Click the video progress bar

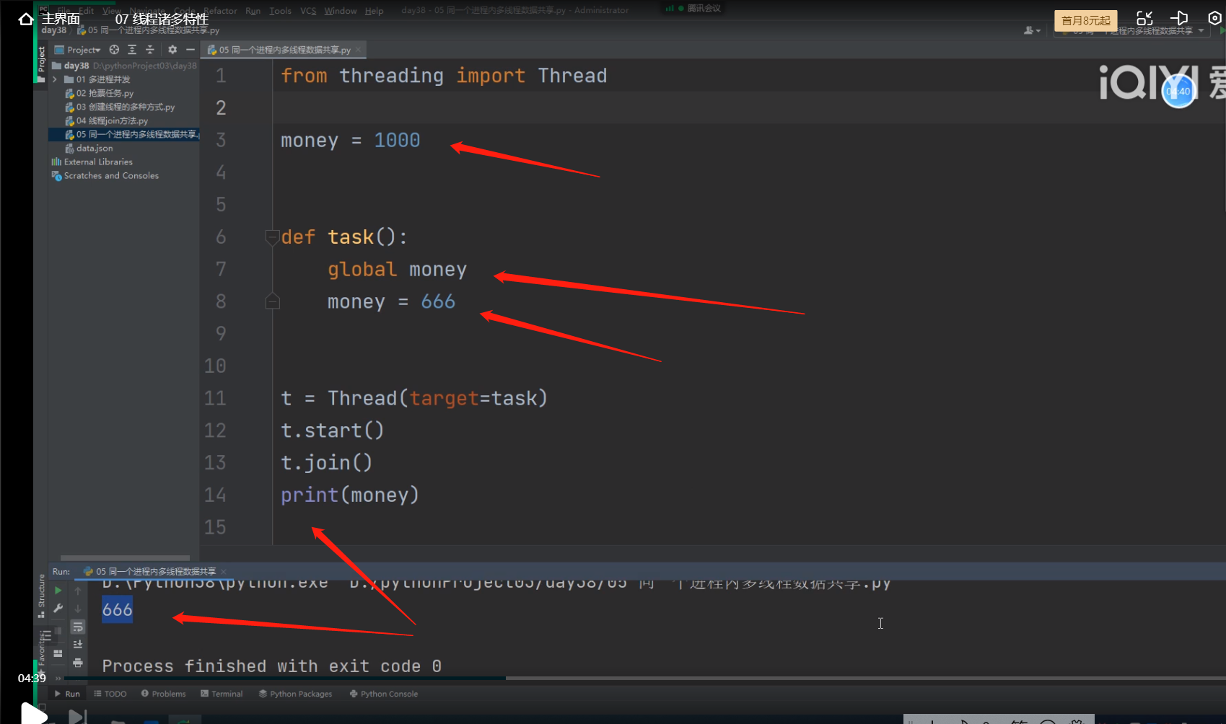(x=645, y=679)
